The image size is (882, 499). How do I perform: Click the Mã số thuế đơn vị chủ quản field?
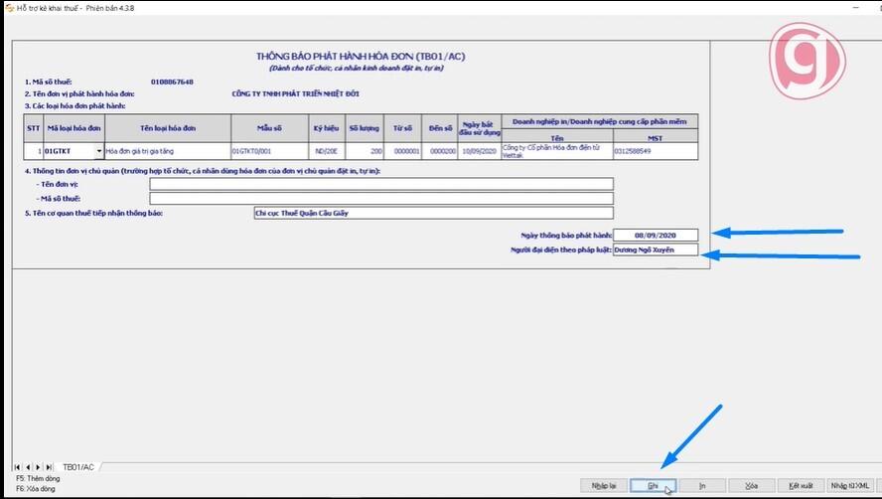tap(381, 198)
